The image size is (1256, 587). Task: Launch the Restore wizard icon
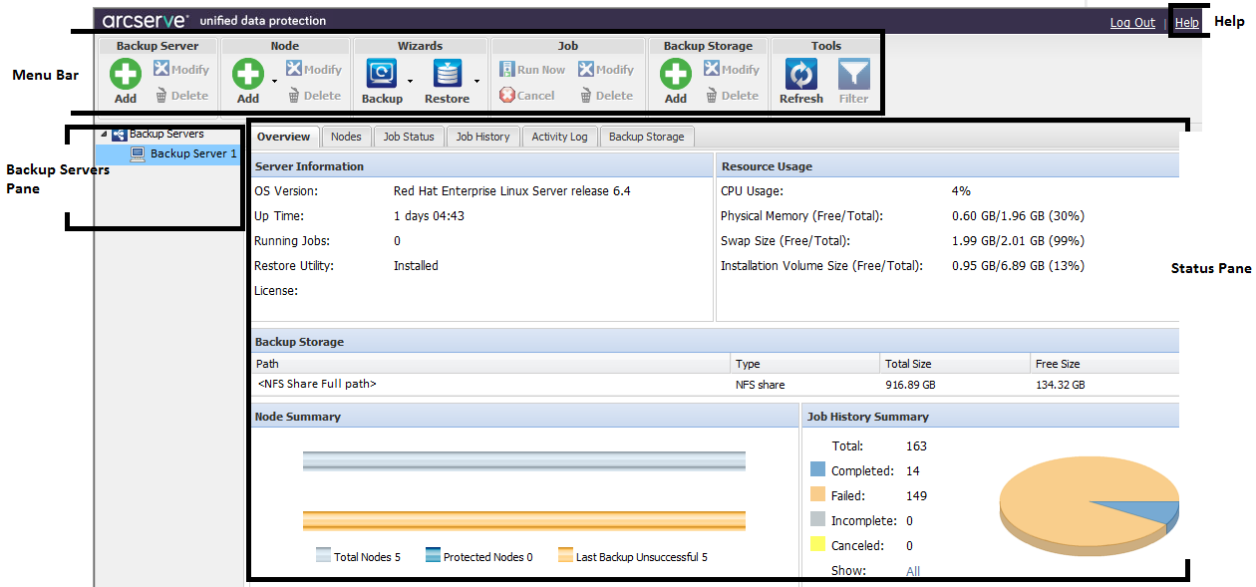[447, 75]
